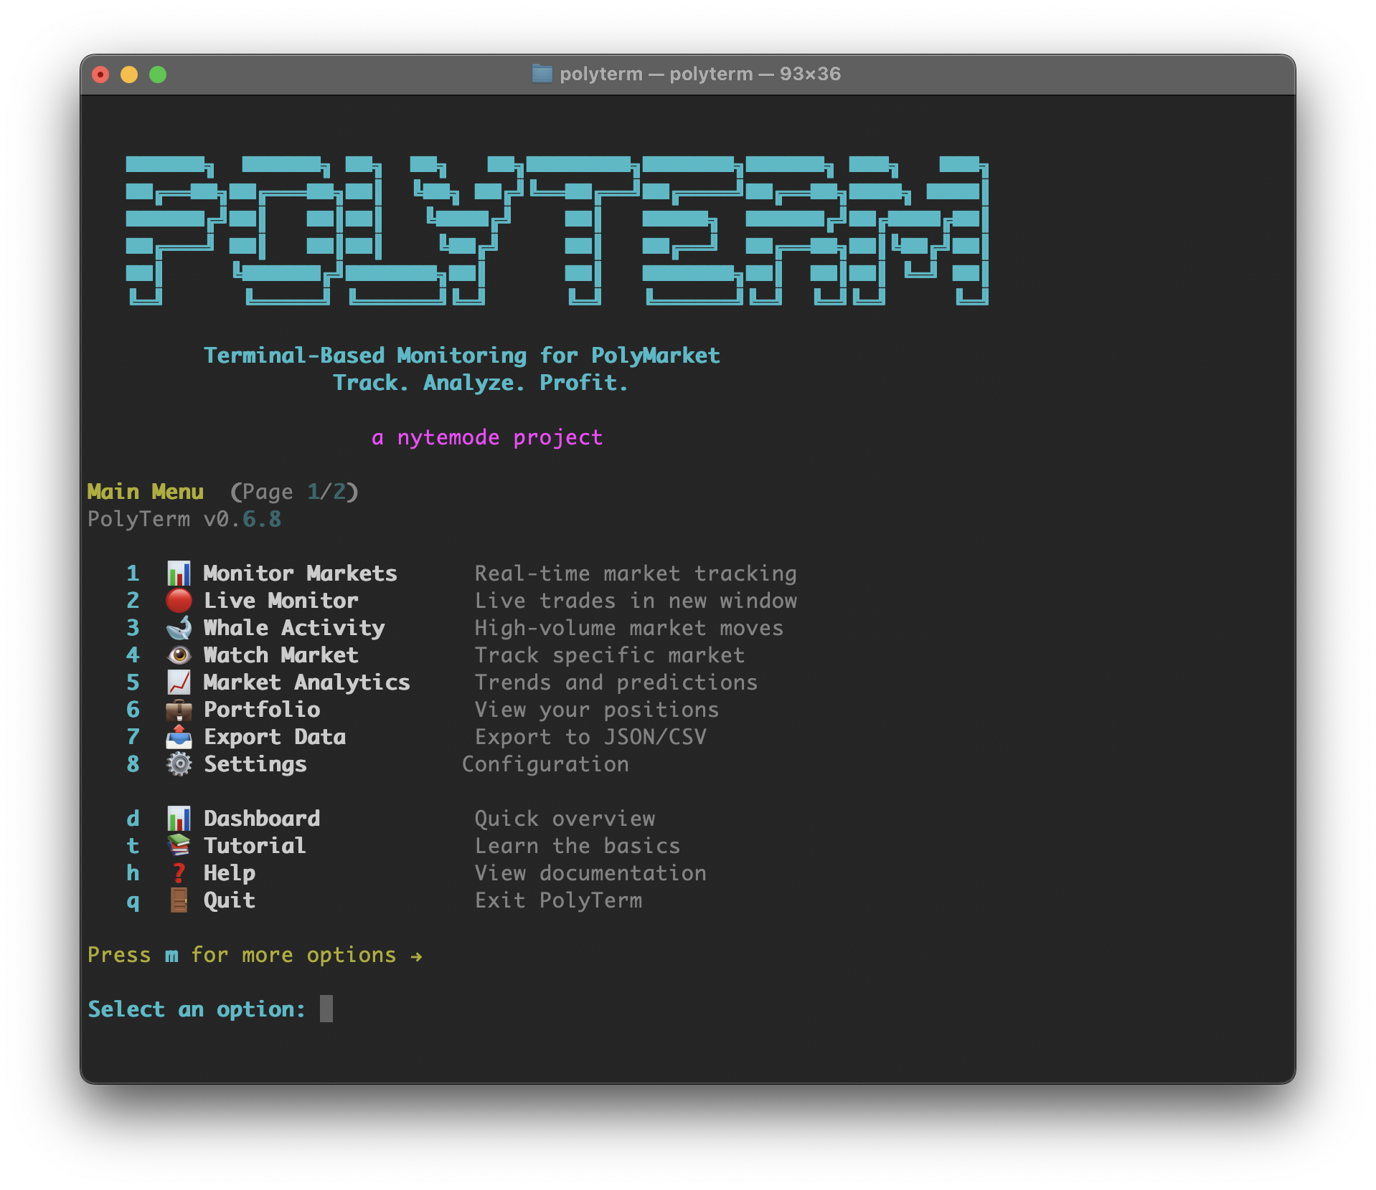Select the Export Data menu entry

click(275, 737)
